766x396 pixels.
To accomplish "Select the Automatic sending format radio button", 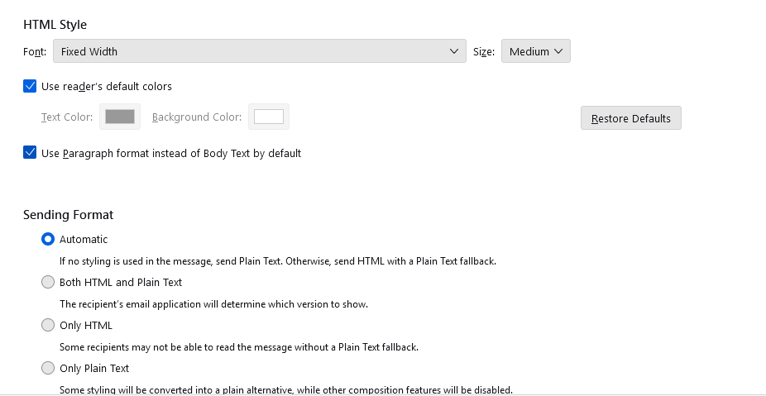I will 48,240.
